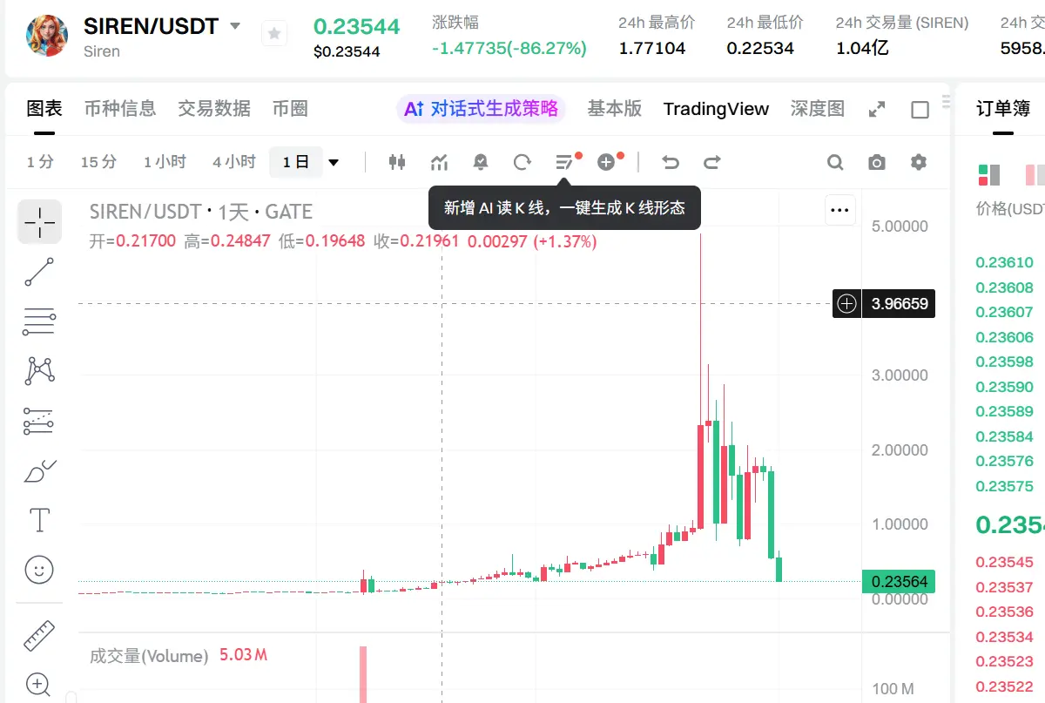Open the 深度图 depth chart

pyautogui.click(x=818, y=109)
